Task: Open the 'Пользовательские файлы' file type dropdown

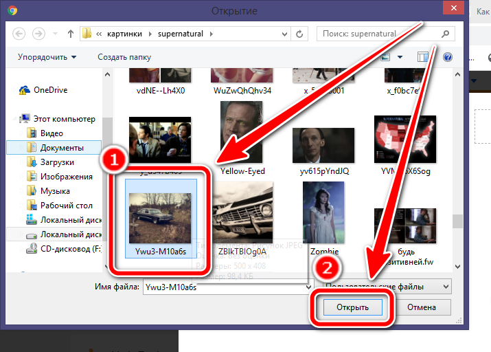Action: click(387, 287)
